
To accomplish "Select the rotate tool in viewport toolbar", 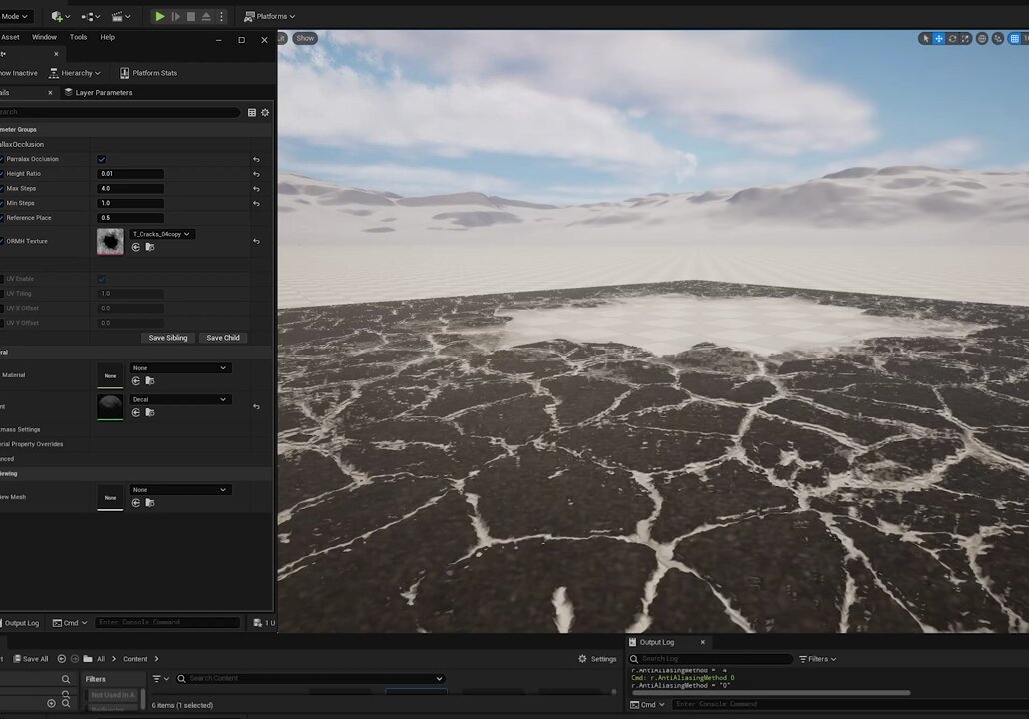I will (952, 39).
